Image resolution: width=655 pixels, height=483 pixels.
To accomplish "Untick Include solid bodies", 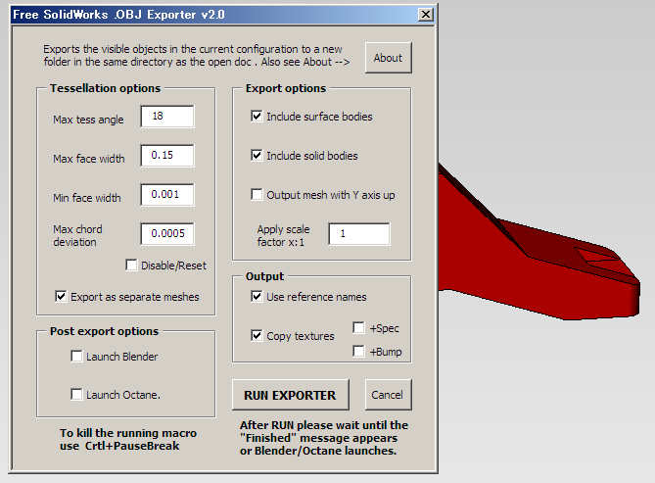I will (x=257, y=156).
